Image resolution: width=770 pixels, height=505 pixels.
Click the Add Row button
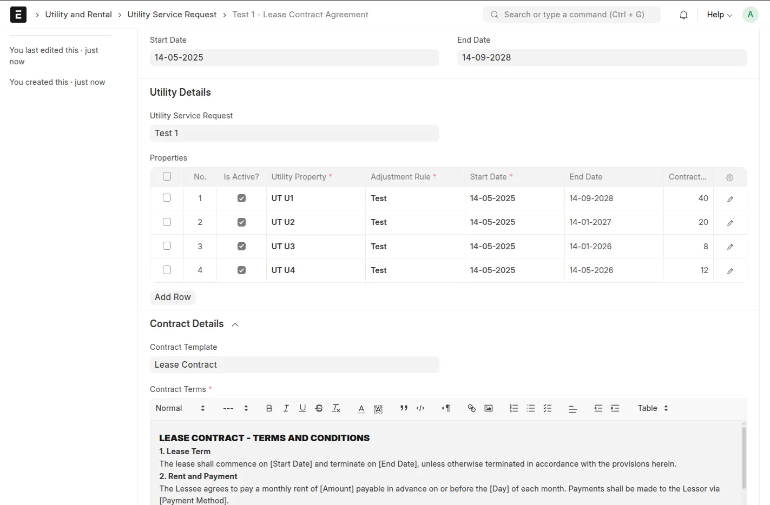coord(173,297)
